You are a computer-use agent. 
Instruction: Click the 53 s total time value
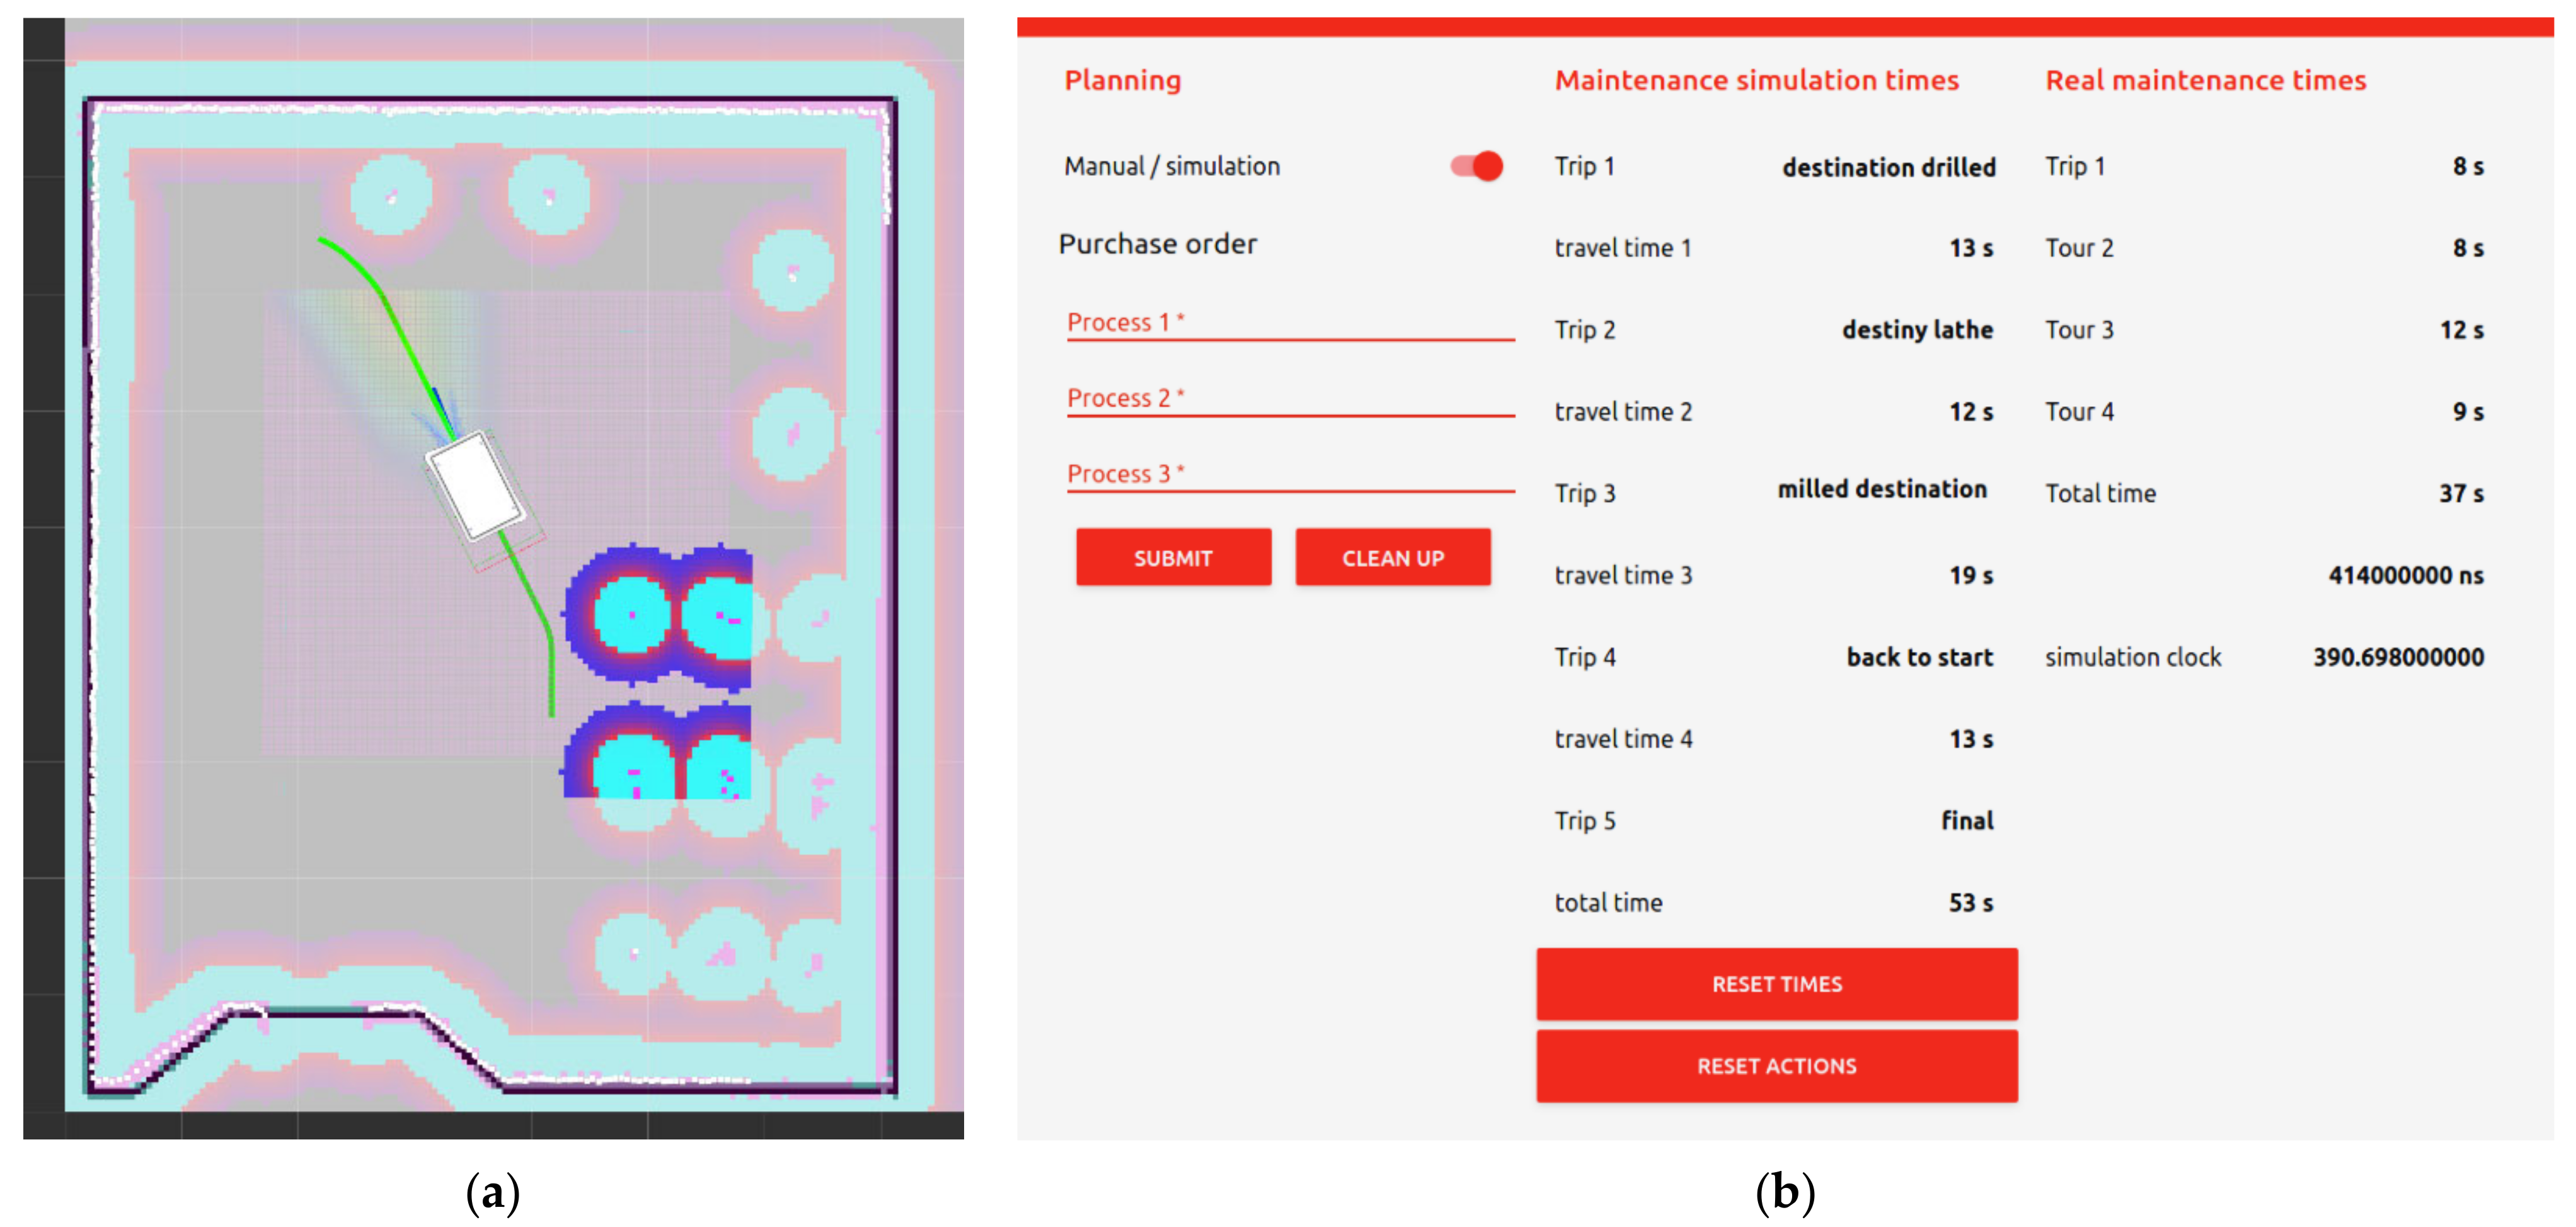(1970, 903)
